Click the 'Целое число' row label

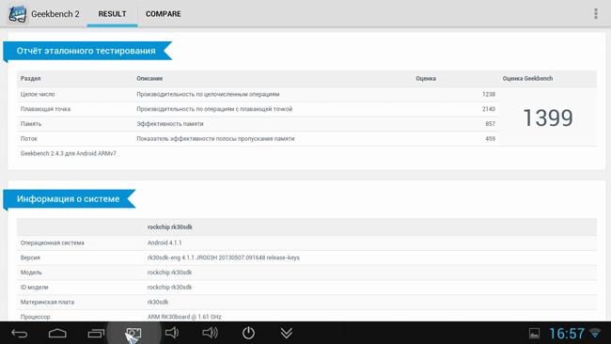[x=38, y=94]
